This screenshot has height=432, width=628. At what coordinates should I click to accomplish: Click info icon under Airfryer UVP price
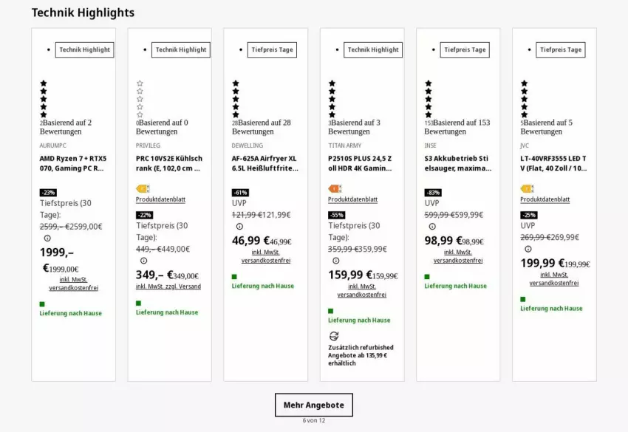pyautogui.click(x=239, y=227)
